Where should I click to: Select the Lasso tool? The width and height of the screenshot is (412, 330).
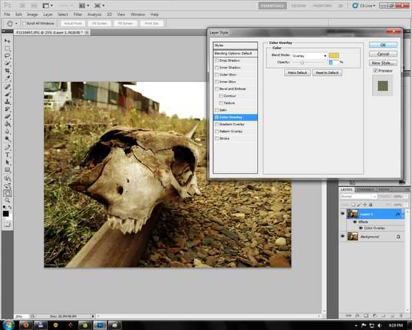pos(7,57)
